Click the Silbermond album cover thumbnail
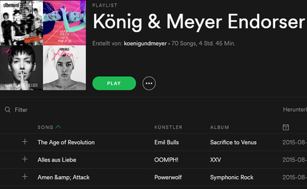Image resolution: width=307 pixels, height=189 pixels. coord(21,22)
